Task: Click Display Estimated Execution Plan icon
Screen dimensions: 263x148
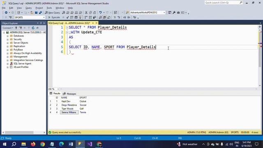Action: click(72, 17)
